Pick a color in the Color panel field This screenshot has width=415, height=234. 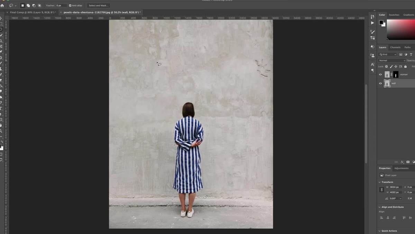coord(400,29)
